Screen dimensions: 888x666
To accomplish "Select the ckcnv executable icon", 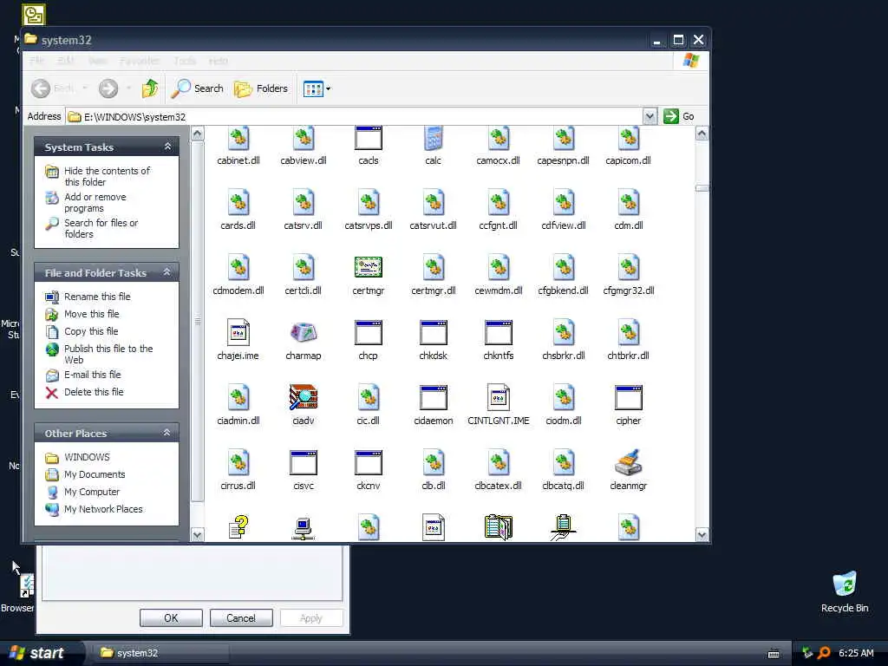I will [368, 463].
